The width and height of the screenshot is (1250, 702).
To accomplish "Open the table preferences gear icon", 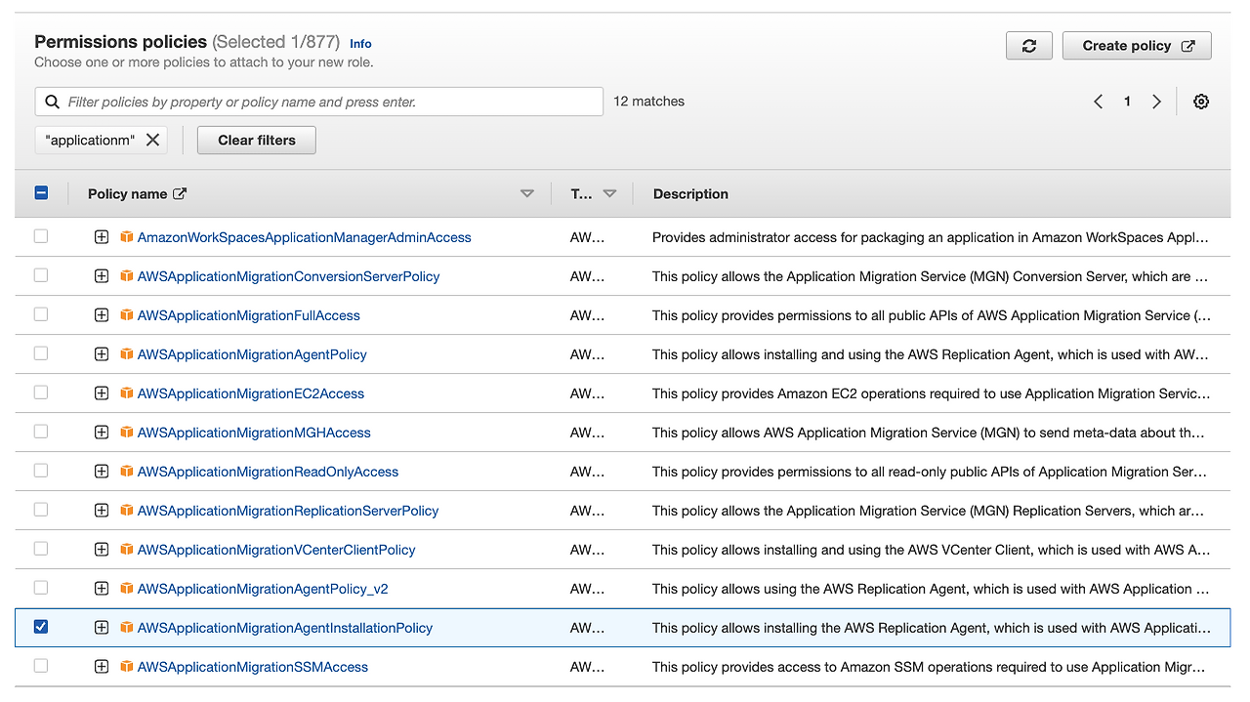I will (x=1201, y=102).
